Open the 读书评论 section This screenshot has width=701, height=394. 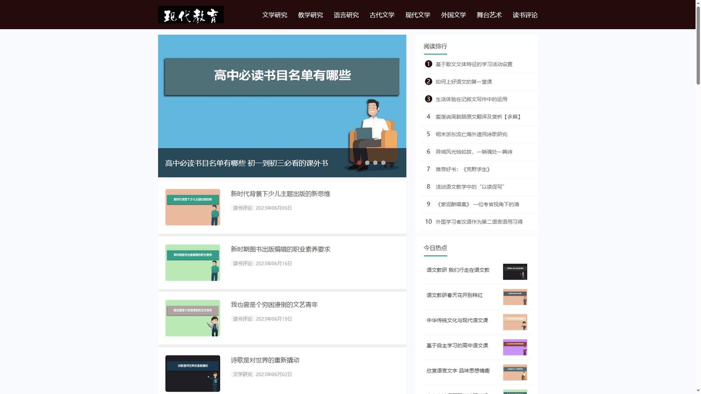coord(525,15)
